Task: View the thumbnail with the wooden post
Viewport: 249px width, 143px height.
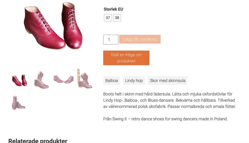Action: pos(85,79)
